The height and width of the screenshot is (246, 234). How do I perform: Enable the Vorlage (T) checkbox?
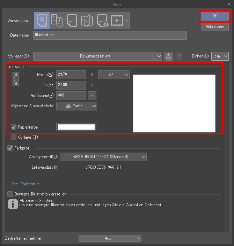pyautogui.click(x=14, y=137)
